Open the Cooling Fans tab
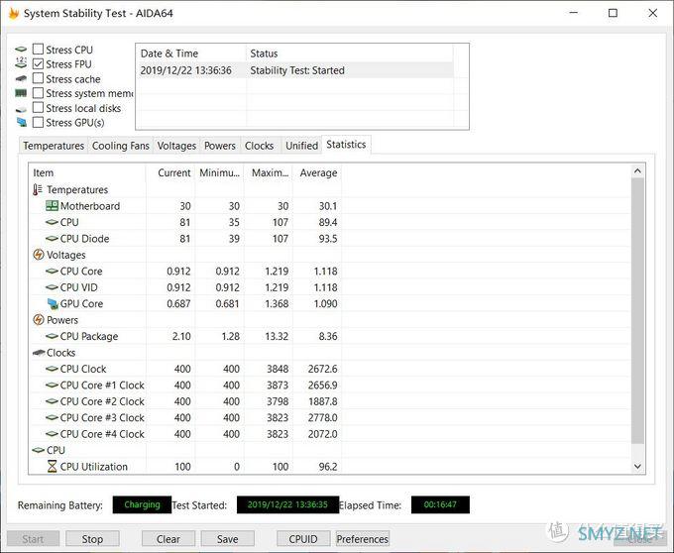This screenshot has height=553, width=674. pyautogui.click(x=121, y=146)
